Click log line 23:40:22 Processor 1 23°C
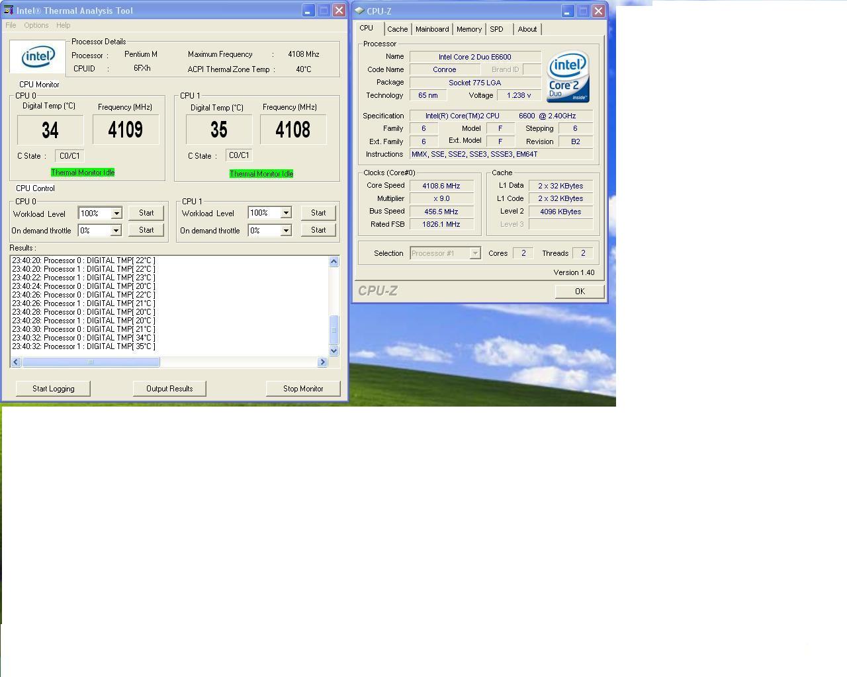847x677 pixels. tap(83, 278)
